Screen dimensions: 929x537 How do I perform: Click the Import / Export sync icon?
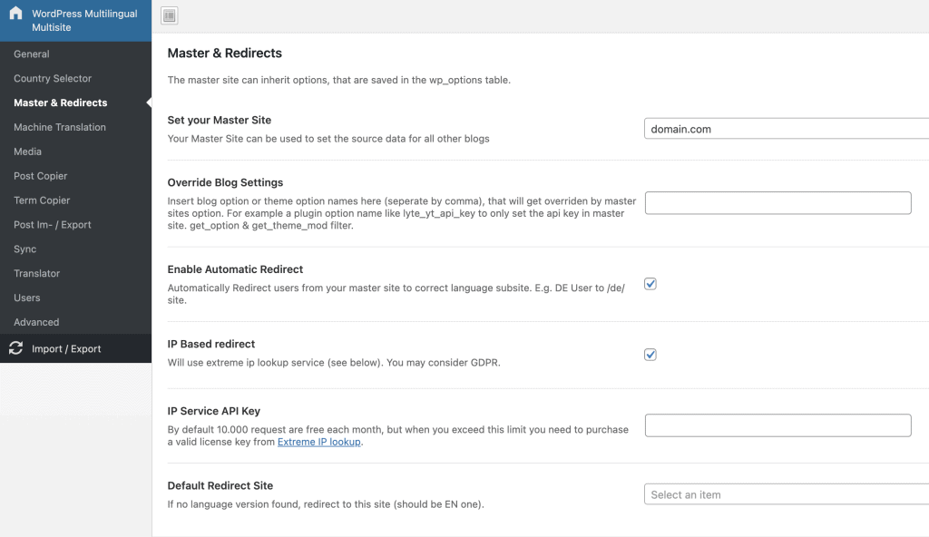point(16,348)
